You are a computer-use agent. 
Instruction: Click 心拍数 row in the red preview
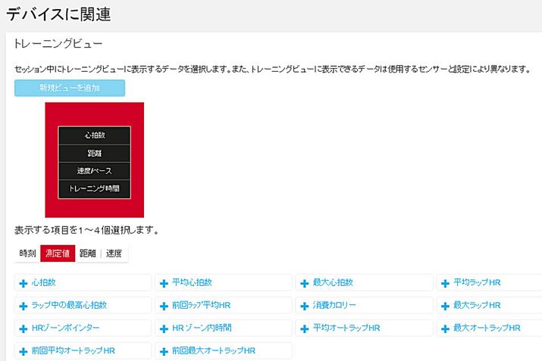click(x=94, y=135)
